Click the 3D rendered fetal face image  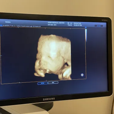click(x=53, y=57)
